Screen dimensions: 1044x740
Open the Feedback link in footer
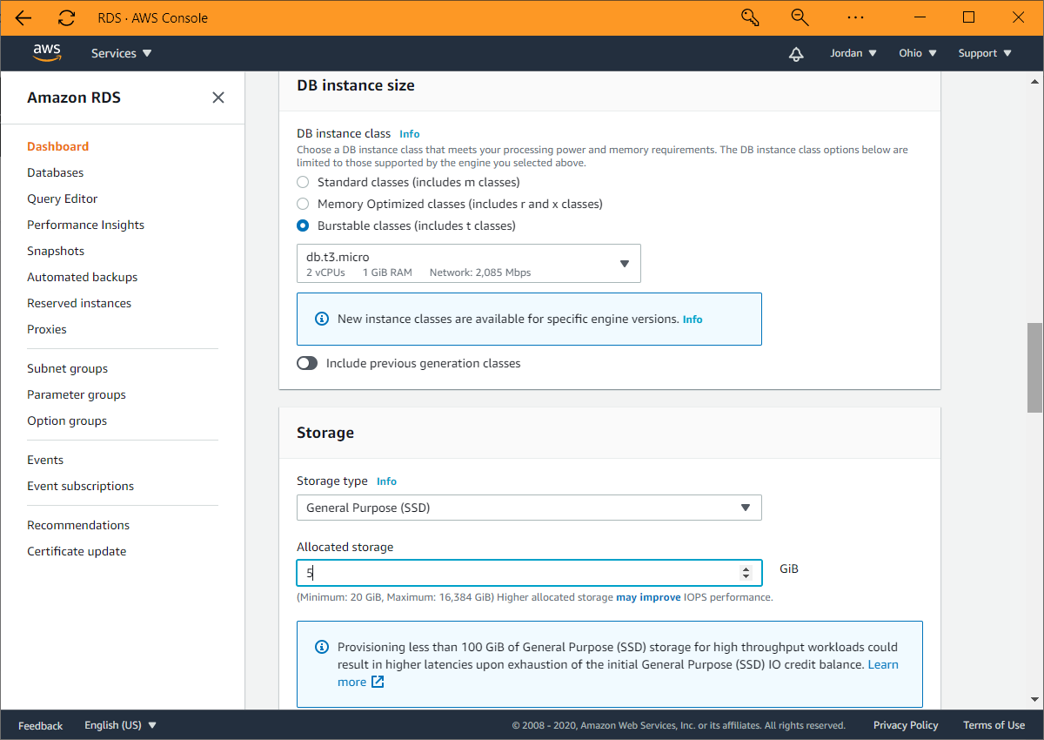[41, 725]
